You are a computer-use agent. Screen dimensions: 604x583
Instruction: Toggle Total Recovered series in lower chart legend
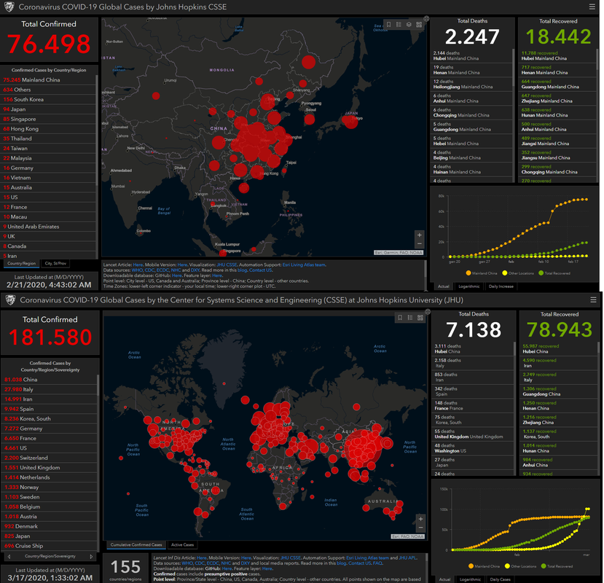(557, 566)
